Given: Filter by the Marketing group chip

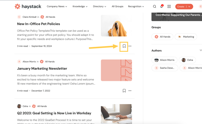Looking at the screenshot, I should point(186,37).
